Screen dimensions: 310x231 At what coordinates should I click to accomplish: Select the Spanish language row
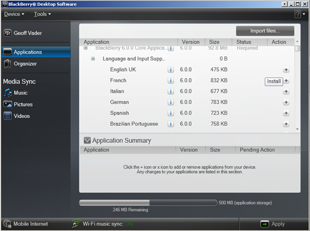pyautogui.click(x=187, y=113)
